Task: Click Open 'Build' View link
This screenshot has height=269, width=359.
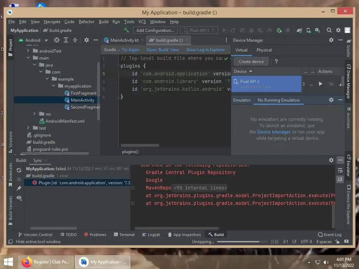Action: tap(163, 50)
